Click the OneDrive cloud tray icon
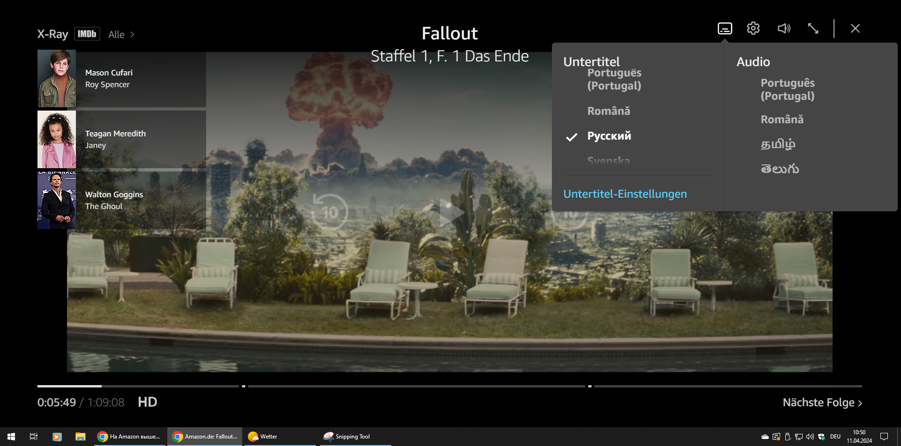The height and width of the screenshot is (446, 901). pos(765,437)
